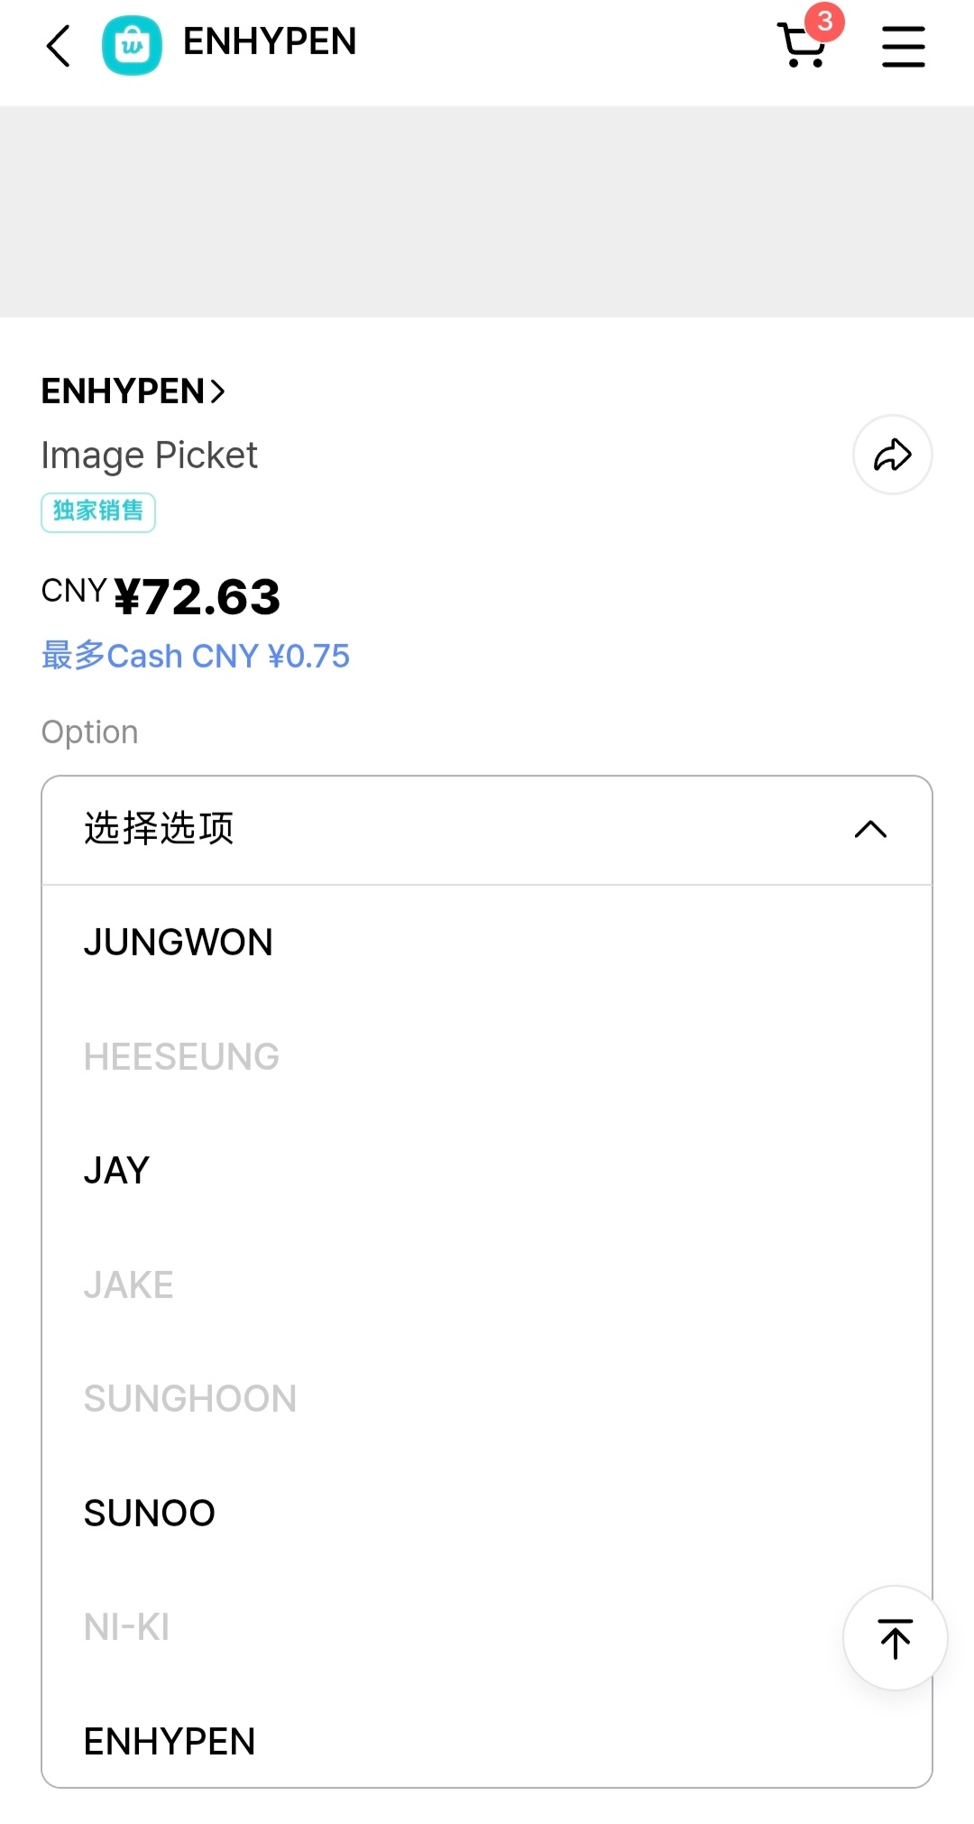Open the shopping cart with 3 items
Viewport: 974px width, 1824px height.
[802, 45]
